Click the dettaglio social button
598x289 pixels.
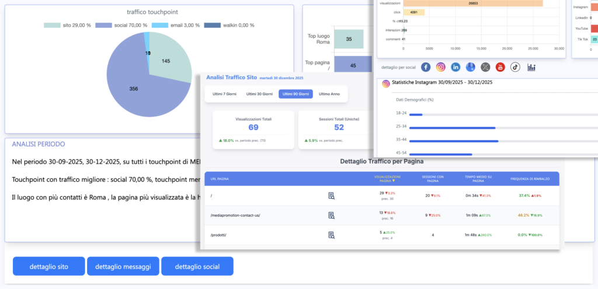click(197, 266)
